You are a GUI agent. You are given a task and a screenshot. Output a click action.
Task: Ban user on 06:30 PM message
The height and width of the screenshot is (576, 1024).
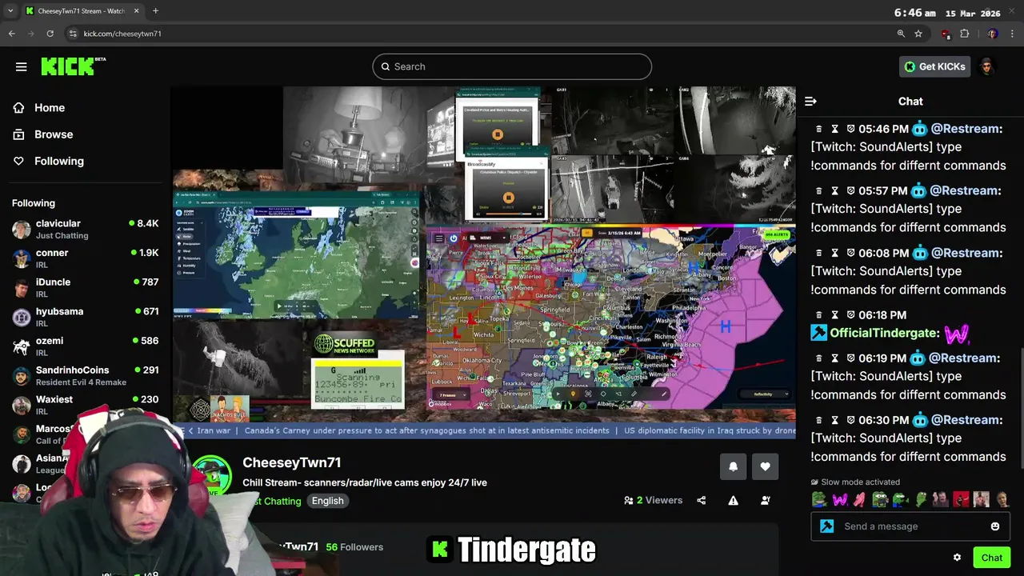click(851, 420)
